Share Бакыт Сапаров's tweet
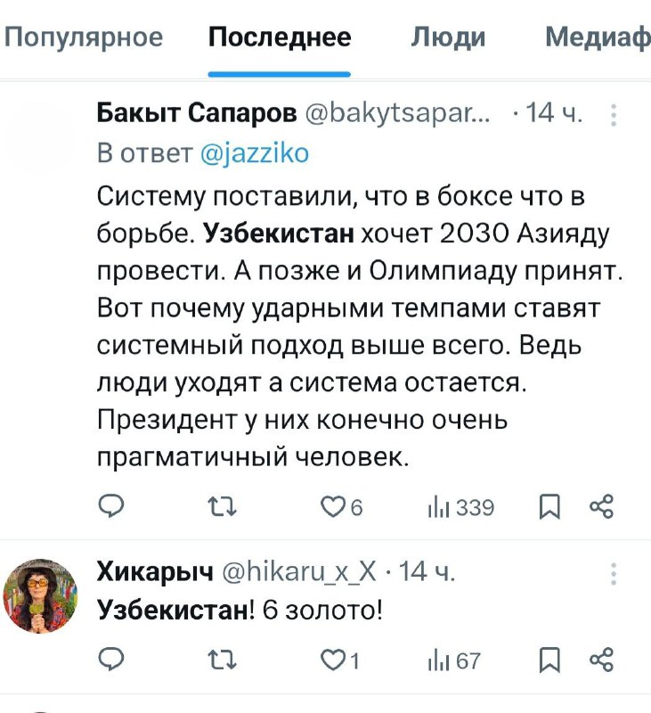 [x=601, y=506]
